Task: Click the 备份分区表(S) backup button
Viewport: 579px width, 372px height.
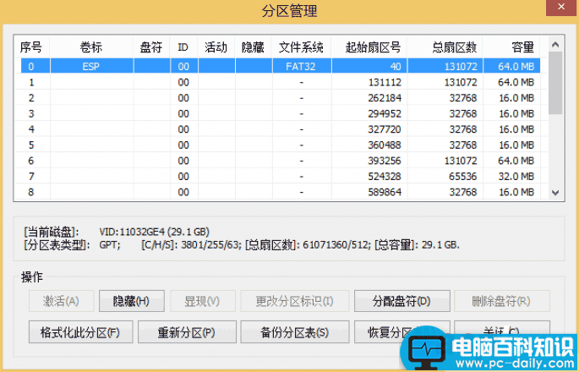Action: pos(295,332)
